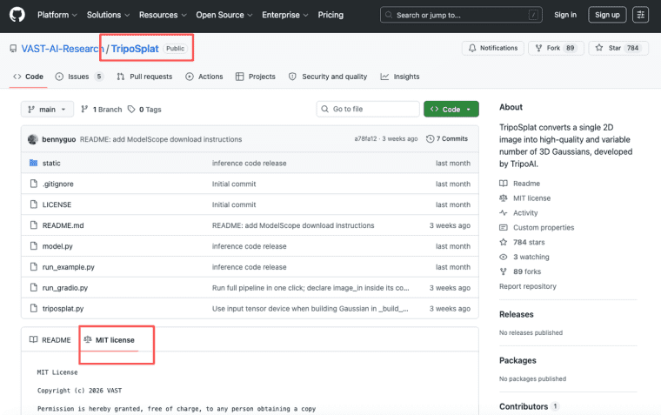Open the static folder
Viewport: 661px width, 415px height.
click(x=51, y=164)
